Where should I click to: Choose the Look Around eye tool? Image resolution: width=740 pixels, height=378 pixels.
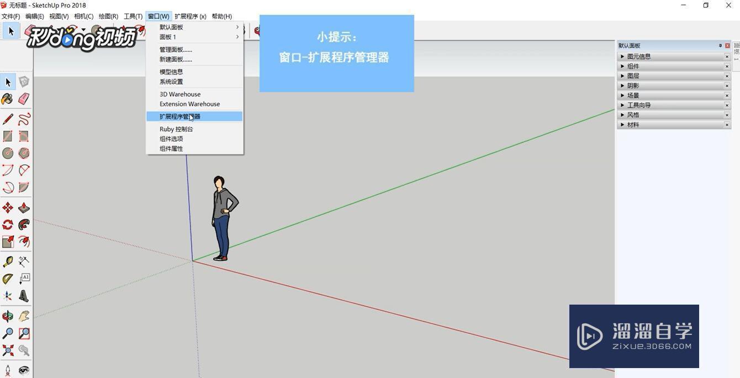(x=24, y=370)
